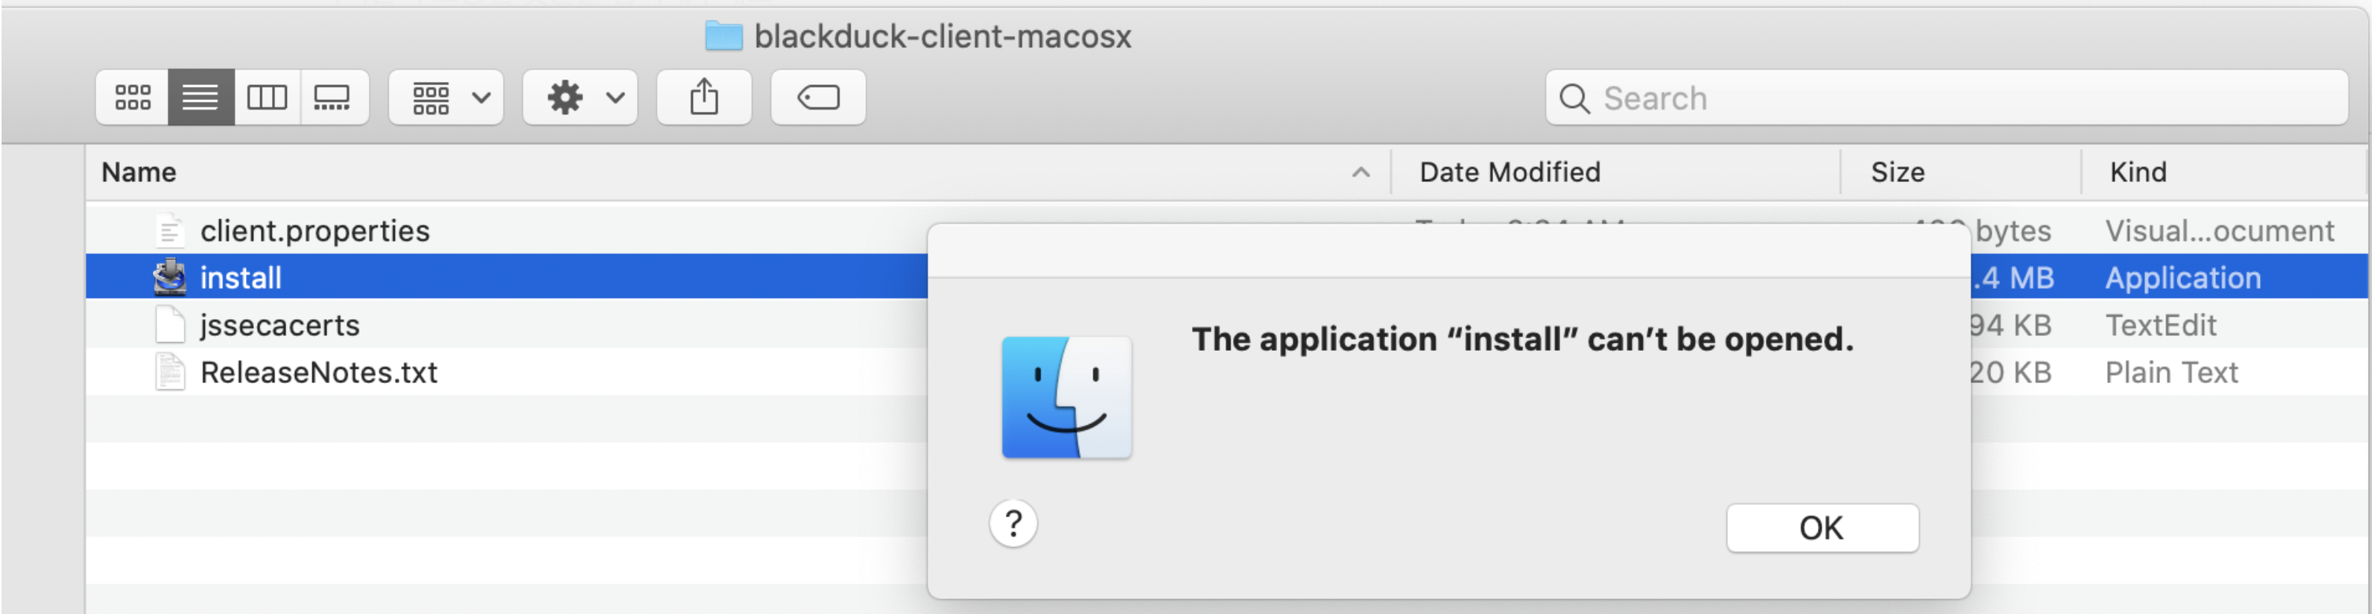Sort files by Date Modified column
Image resolution: width=2372 pixels, height=614 pixels.
pyautogui.click(x=1509, y=172)
